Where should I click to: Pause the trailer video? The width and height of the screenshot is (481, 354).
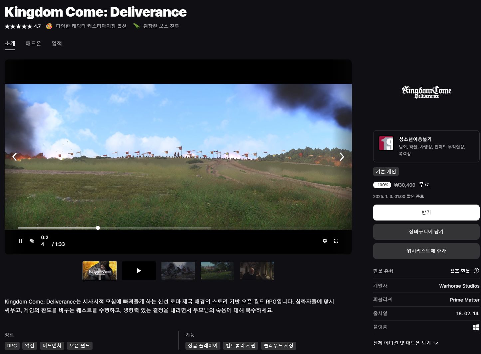click(x=20, y=241)
